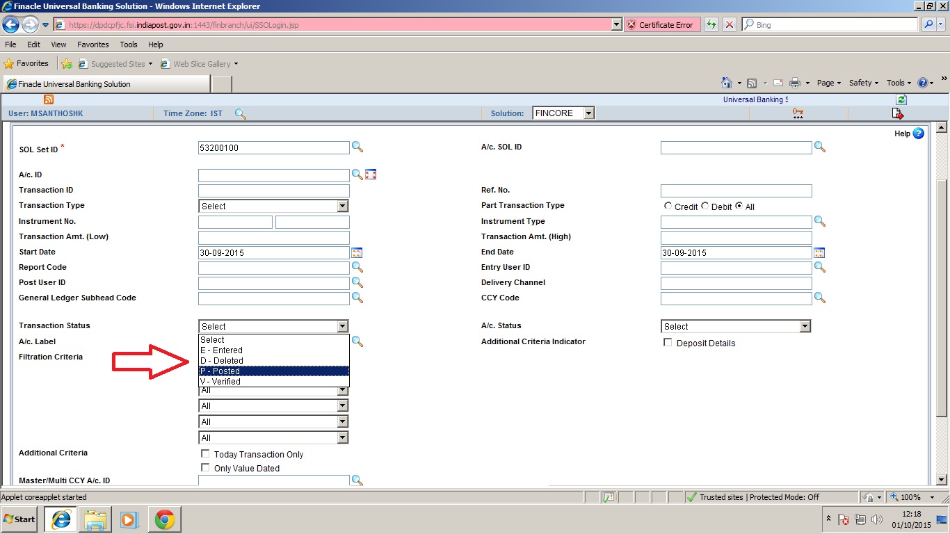Open the Tools menu in the menu bar
Viewport: 950px width, 534px height.
[128, 44]
